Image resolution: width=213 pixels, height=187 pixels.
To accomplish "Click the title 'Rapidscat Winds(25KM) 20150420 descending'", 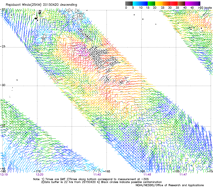I will point(41,5).
